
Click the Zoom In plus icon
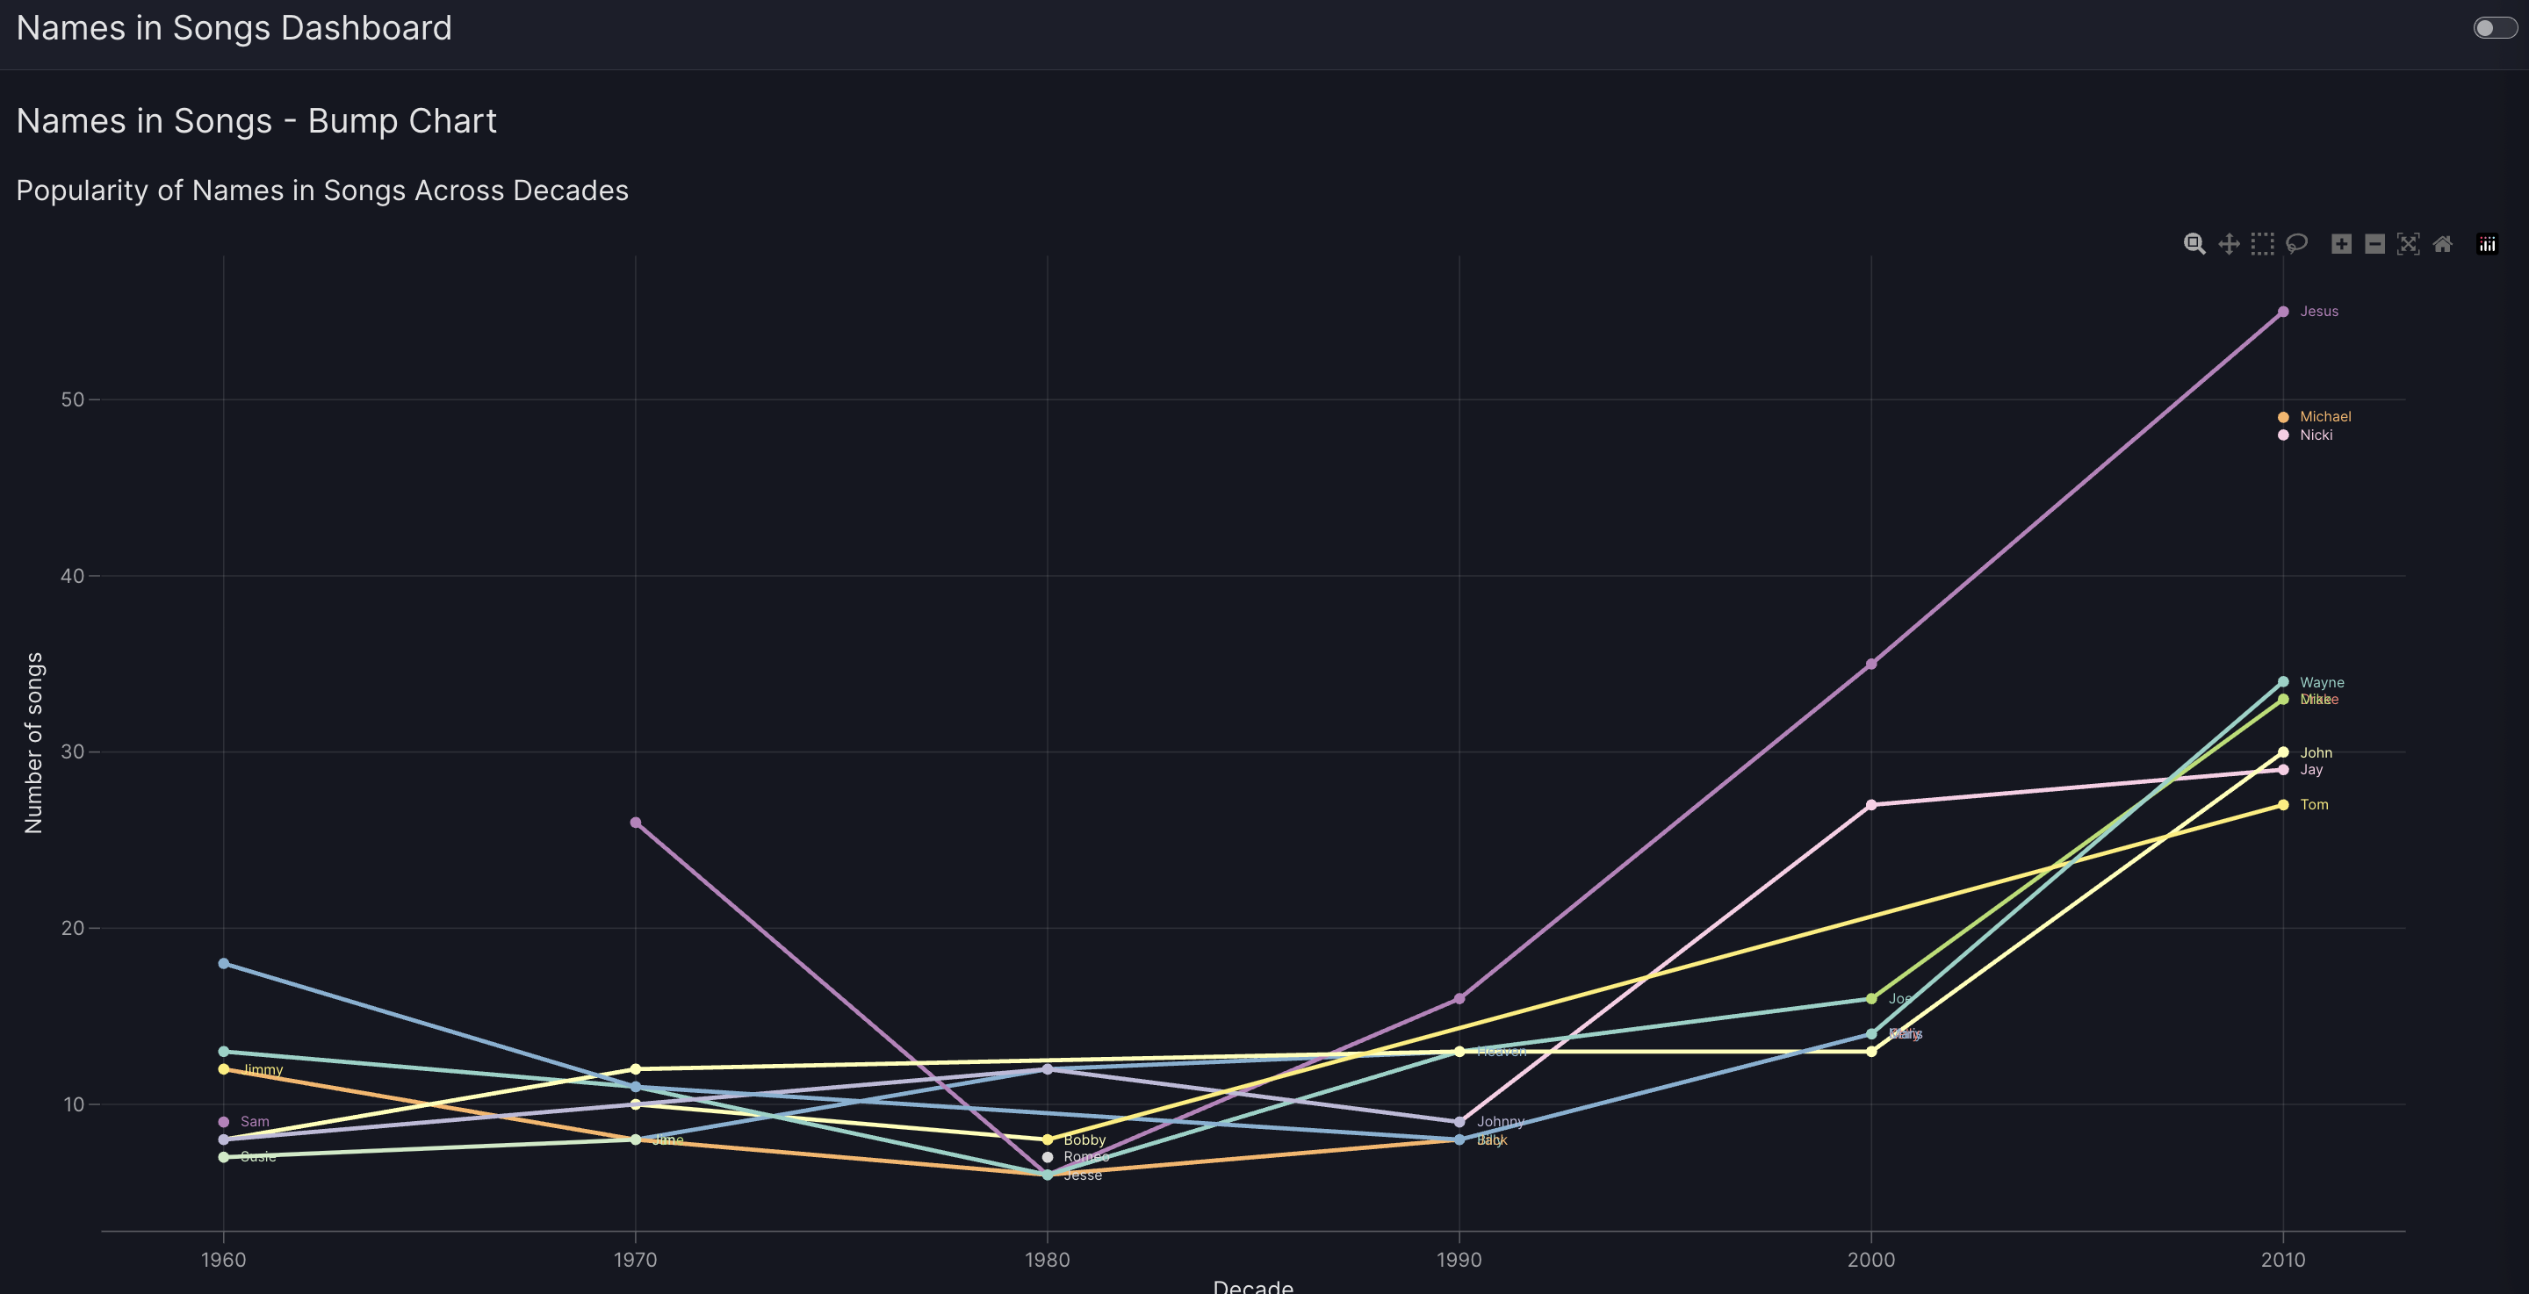coord(2341,243)
